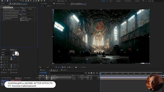Toggle the Snapping checkbox

click(x=58, y=1)
